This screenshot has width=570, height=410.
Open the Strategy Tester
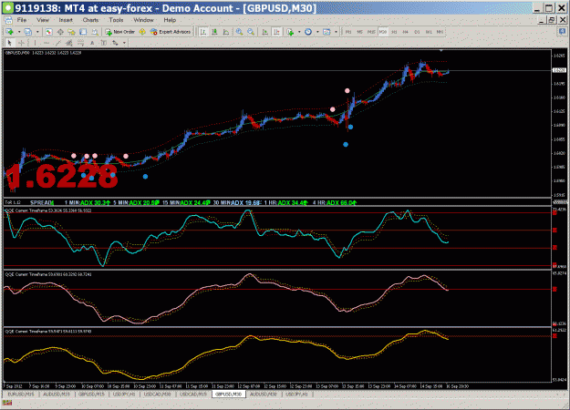coord(95,32)
